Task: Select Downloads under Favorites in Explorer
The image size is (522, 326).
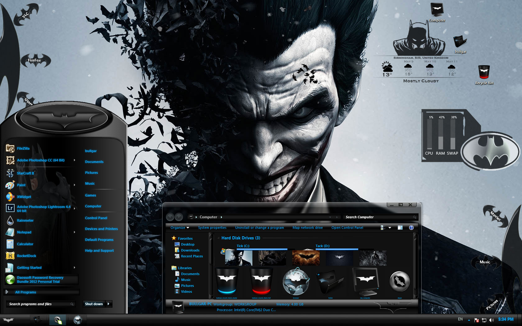Action: coord(190,250)
